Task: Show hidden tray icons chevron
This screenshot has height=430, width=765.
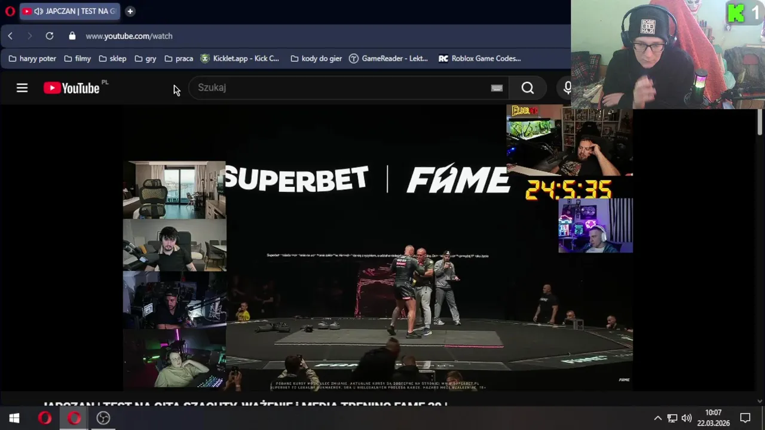Action: pyautogui.click(x=657, y=418)
